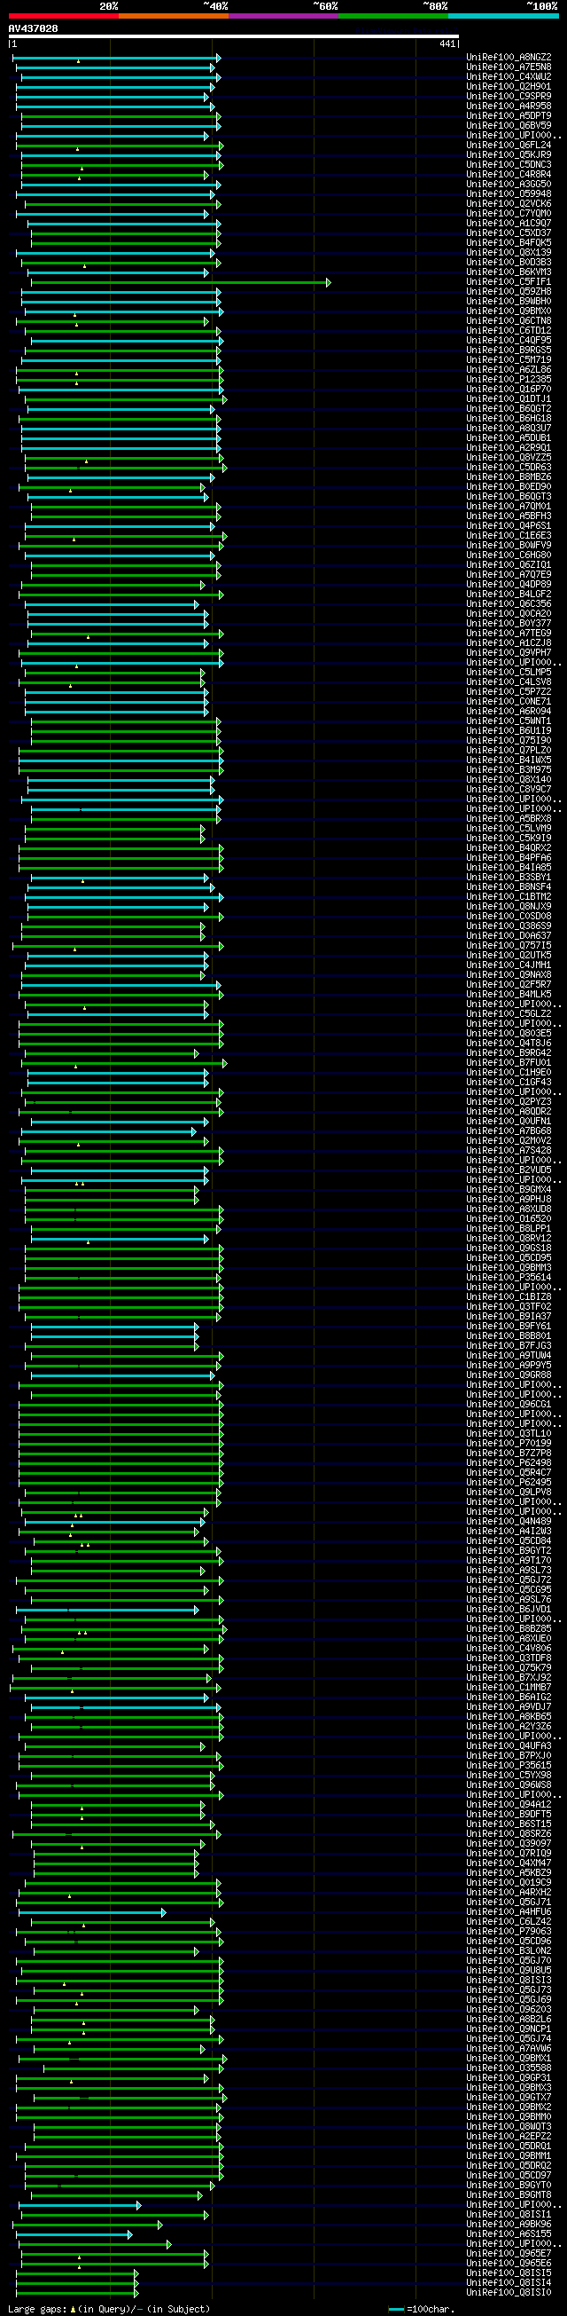Select label UniRef100_A1C9Q7

coord(509,224)
